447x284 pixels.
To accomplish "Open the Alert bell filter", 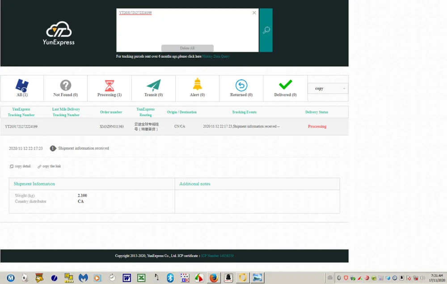I will click(x=197, y=89).
